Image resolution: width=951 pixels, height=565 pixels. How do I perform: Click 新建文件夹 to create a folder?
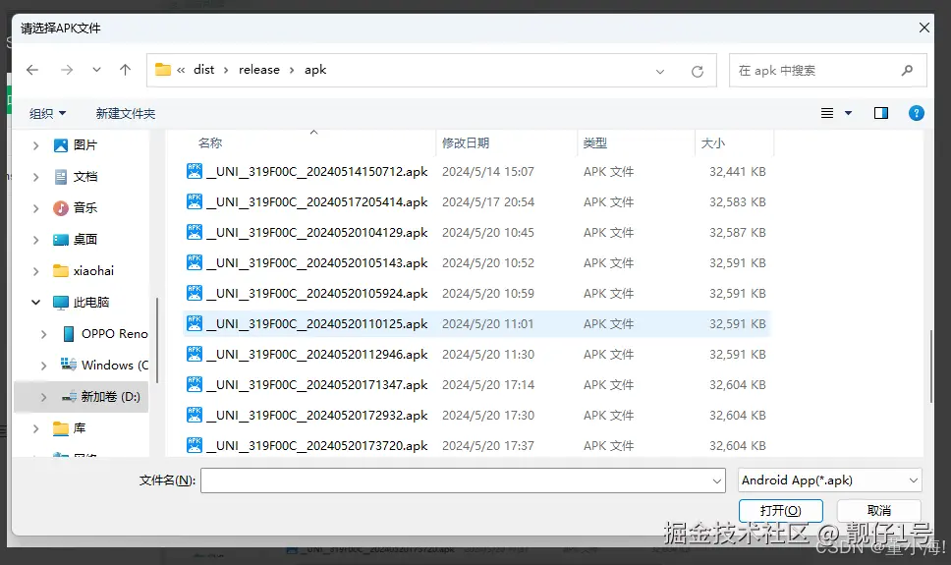(126, 113)
